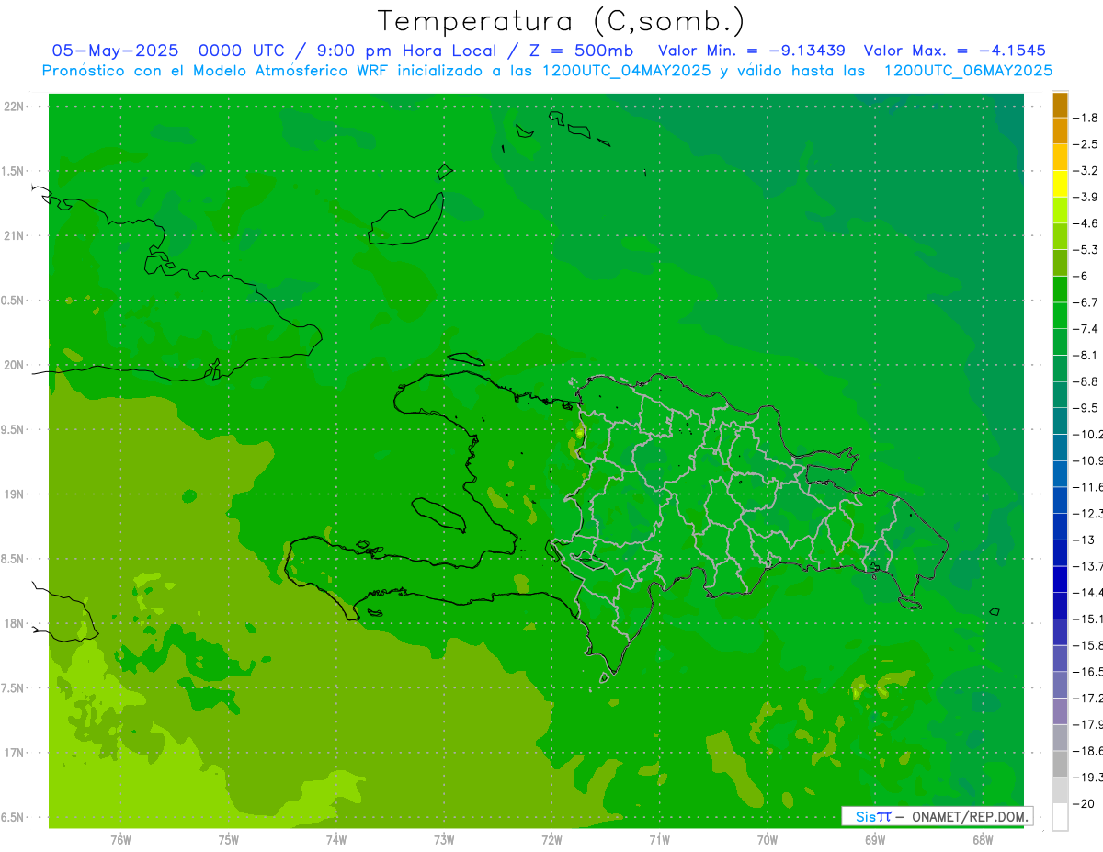The height and width of the screenshot is (852, 1103).
Task: Click the blue 'Sis' logo text
Action: click(x=865, y=816)
